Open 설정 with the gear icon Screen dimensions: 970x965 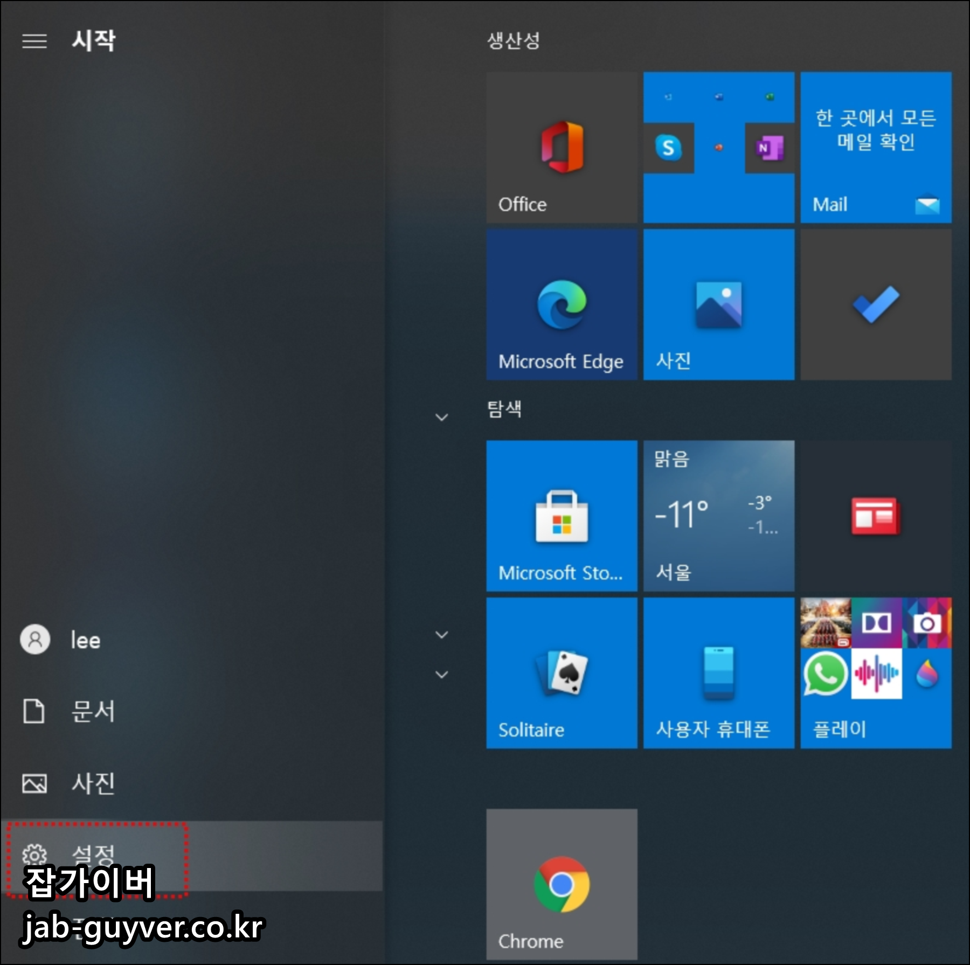coord(191,856)
